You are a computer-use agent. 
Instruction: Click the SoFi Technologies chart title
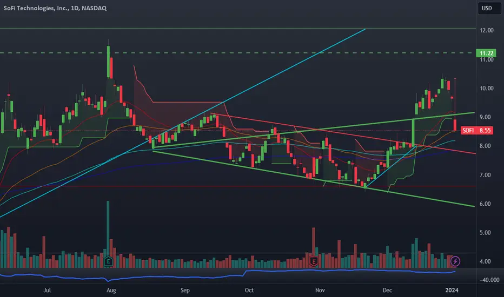(55, 8)
